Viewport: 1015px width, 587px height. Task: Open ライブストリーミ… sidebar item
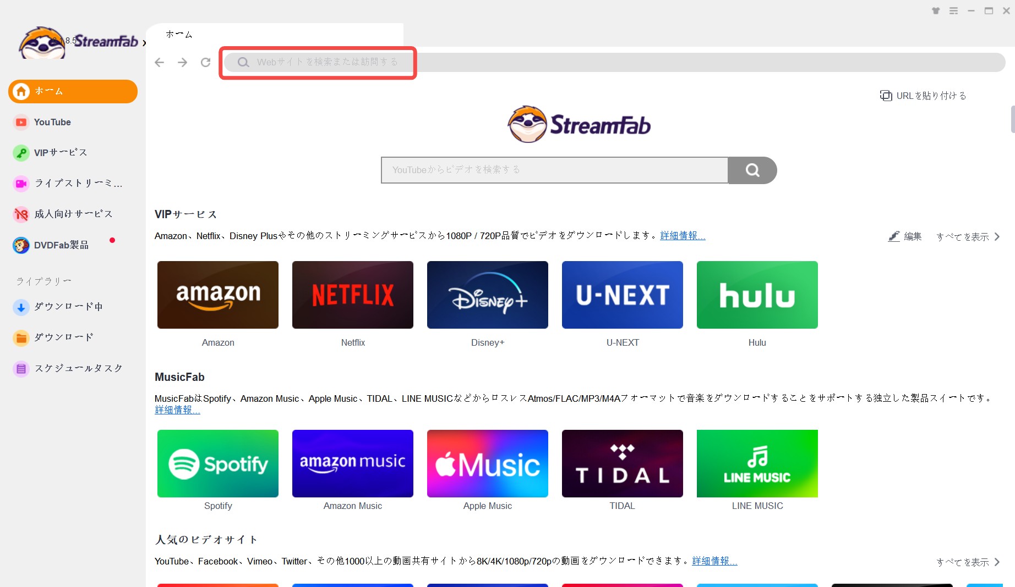(x=73, y=183)
